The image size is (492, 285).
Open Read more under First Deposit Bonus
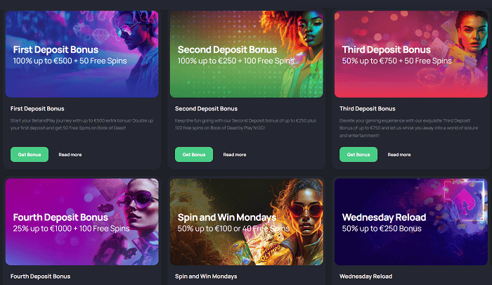[70, 155]
